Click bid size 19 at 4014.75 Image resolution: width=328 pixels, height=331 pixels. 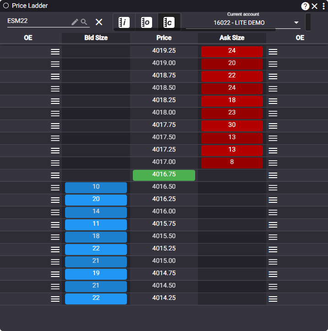96,274
